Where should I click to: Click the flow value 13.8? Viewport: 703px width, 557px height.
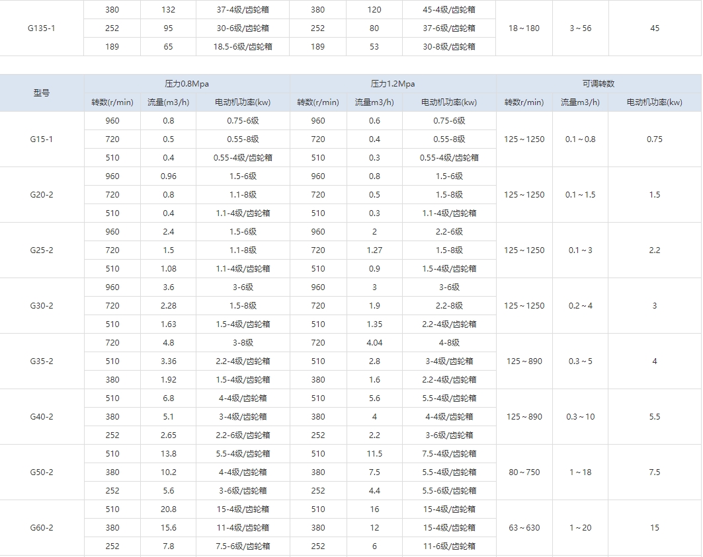[x=168, y=454]
